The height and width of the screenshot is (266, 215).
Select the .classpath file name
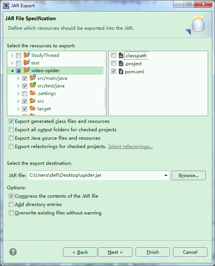click(136, 56)
